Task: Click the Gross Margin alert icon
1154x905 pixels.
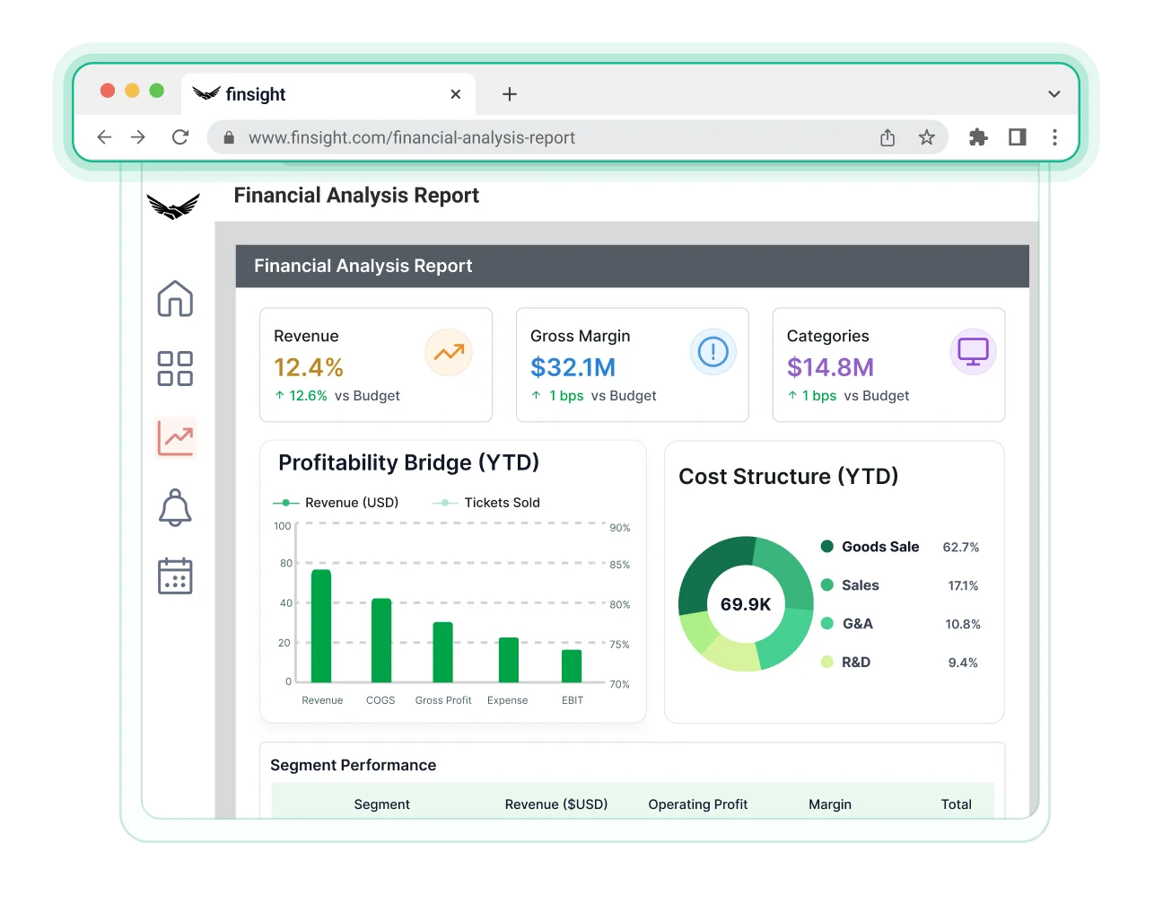Action: (713, 352)
